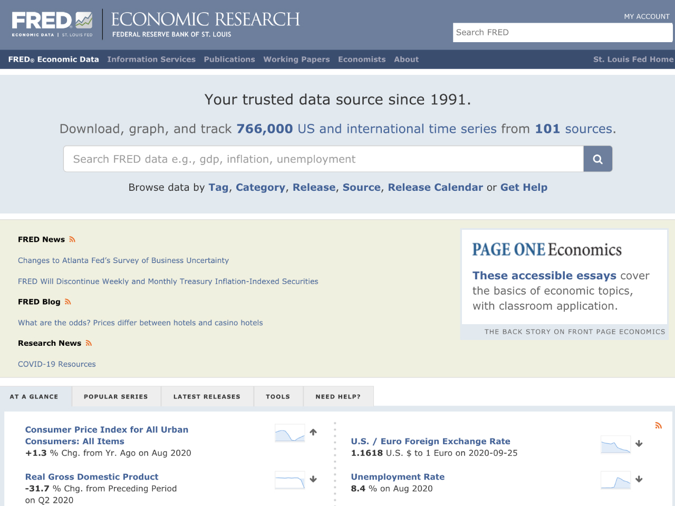The width and height of the screenshot is (675, 506).
Task: Switch to Popular Series tab
Action: point(116,396)
